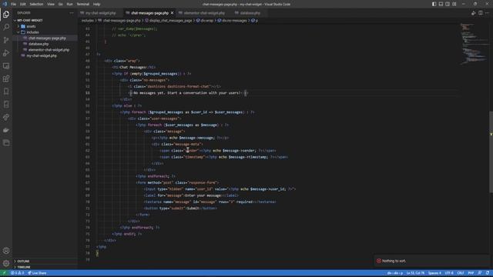Click the p element breadcrumb
The image size is (493, 277).
255,21
